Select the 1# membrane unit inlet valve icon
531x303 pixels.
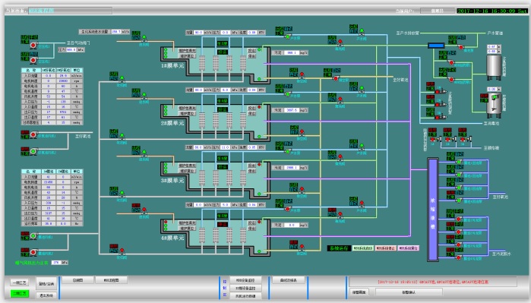pyautogui.click(x=144, y=38)
